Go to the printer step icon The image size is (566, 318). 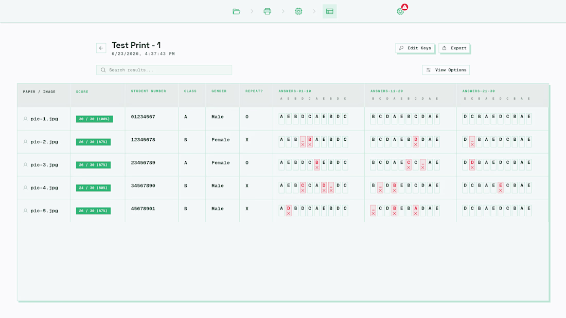(x=268, y=11)
